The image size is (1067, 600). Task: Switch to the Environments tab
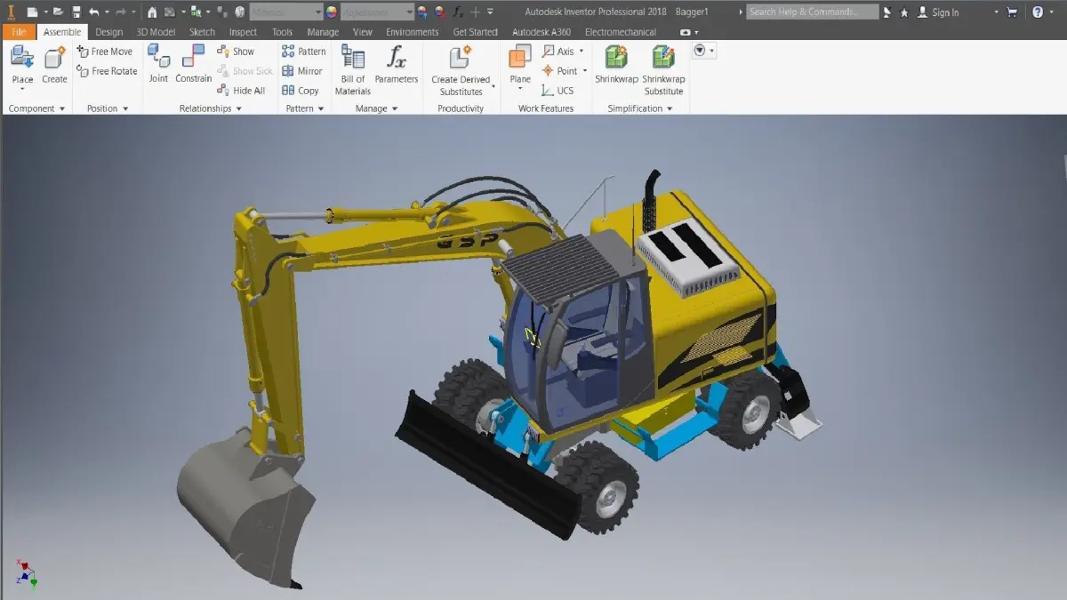[x=412, y=32]
